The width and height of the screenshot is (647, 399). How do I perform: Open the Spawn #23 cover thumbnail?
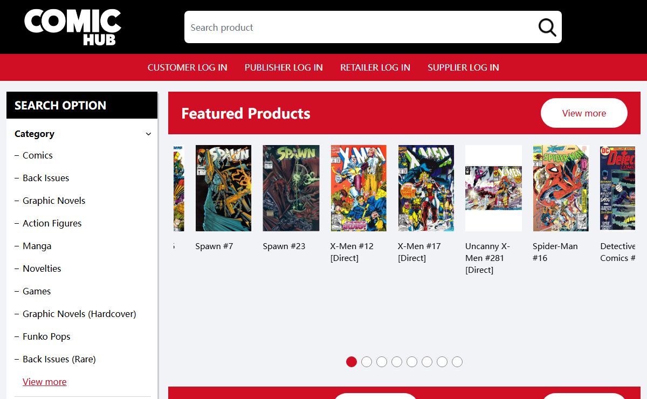click(291, 188)
